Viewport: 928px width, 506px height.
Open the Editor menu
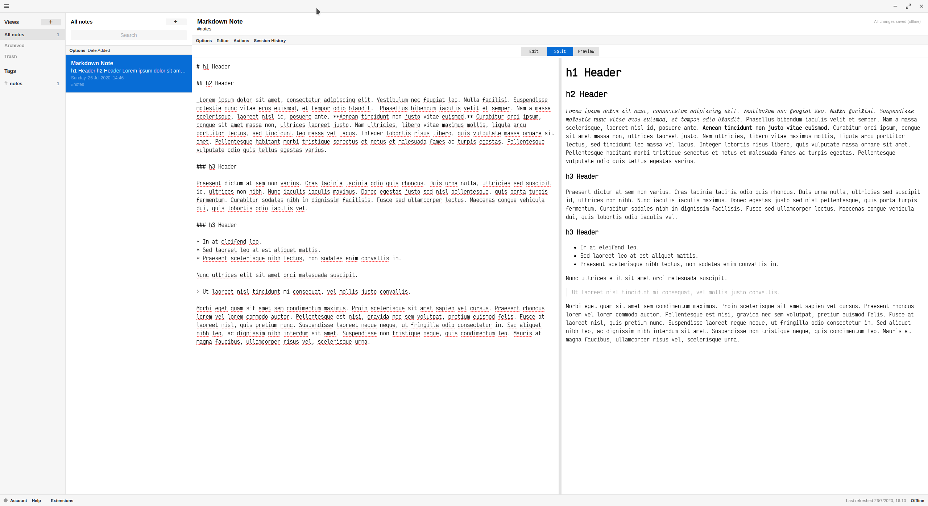223,41
